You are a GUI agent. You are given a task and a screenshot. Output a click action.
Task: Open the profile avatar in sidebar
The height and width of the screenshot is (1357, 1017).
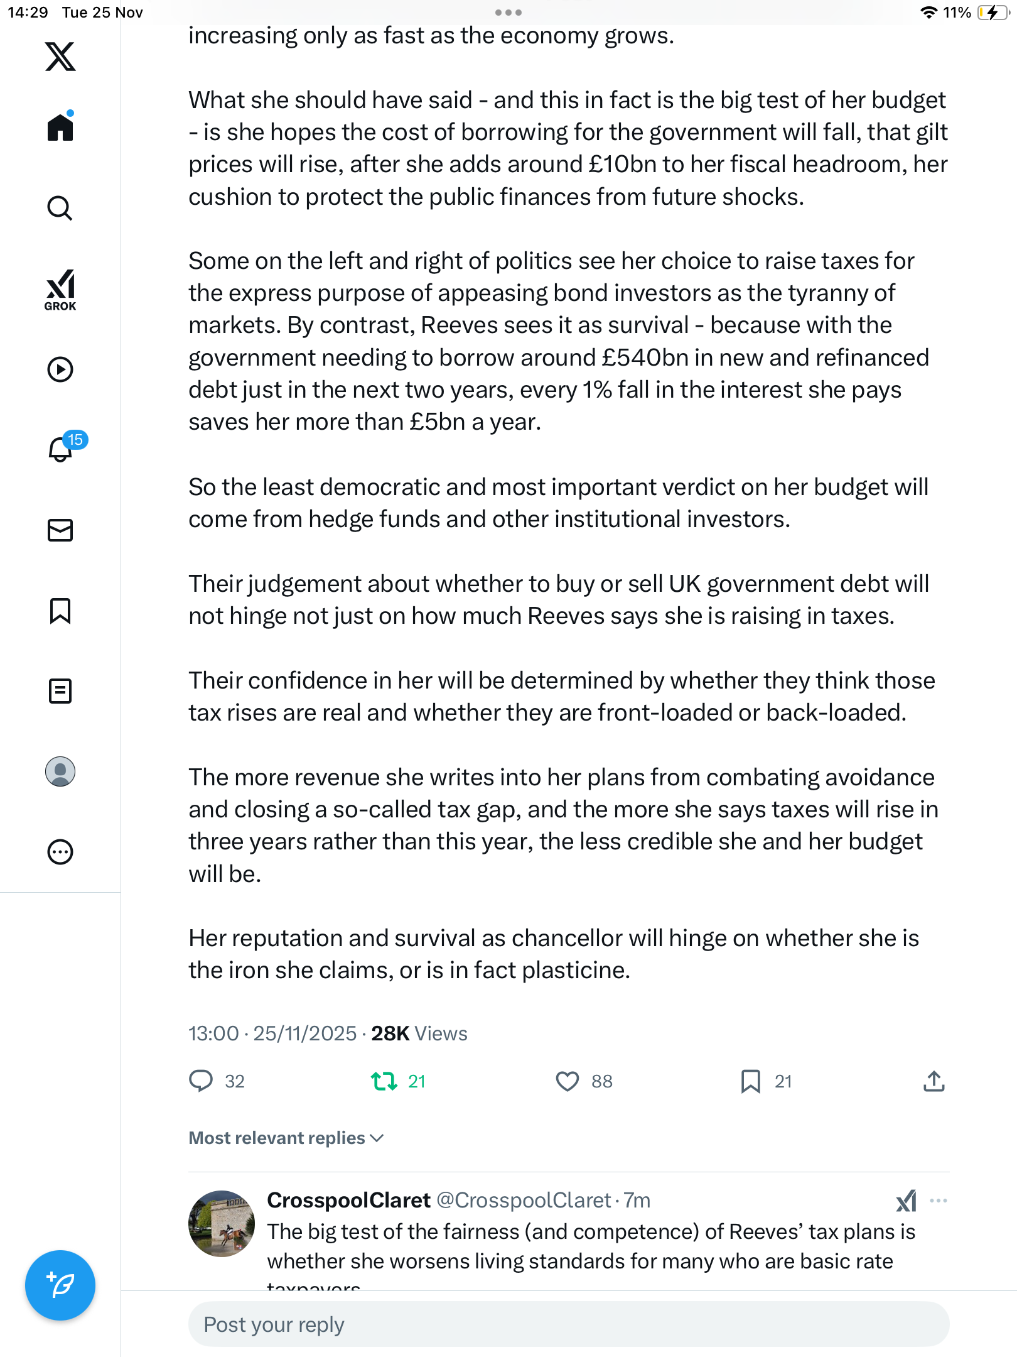[60, 771]
